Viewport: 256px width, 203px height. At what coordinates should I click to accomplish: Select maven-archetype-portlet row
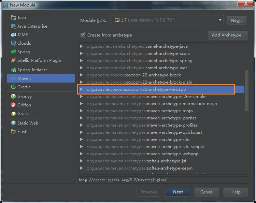(x=162, y=118)
